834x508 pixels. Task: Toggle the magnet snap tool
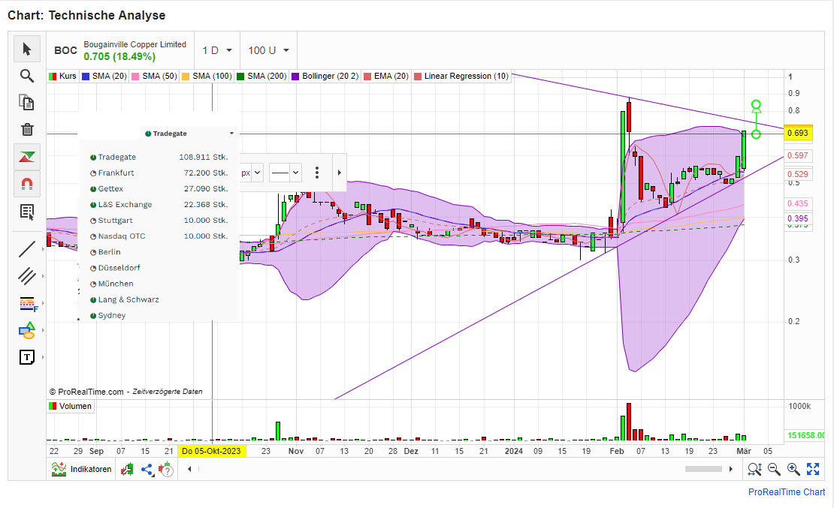[27, 184]
